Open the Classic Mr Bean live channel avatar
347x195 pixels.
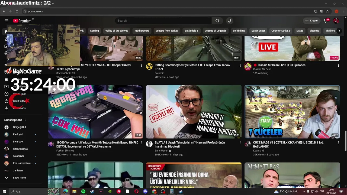[x=248, y=66]
